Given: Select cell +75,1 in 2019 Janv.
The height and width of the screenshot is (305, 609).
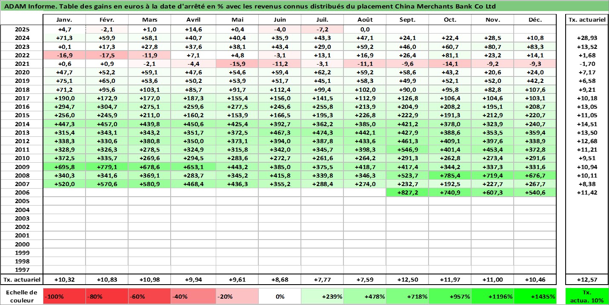Looking at the screenshot, I should 65,81.
